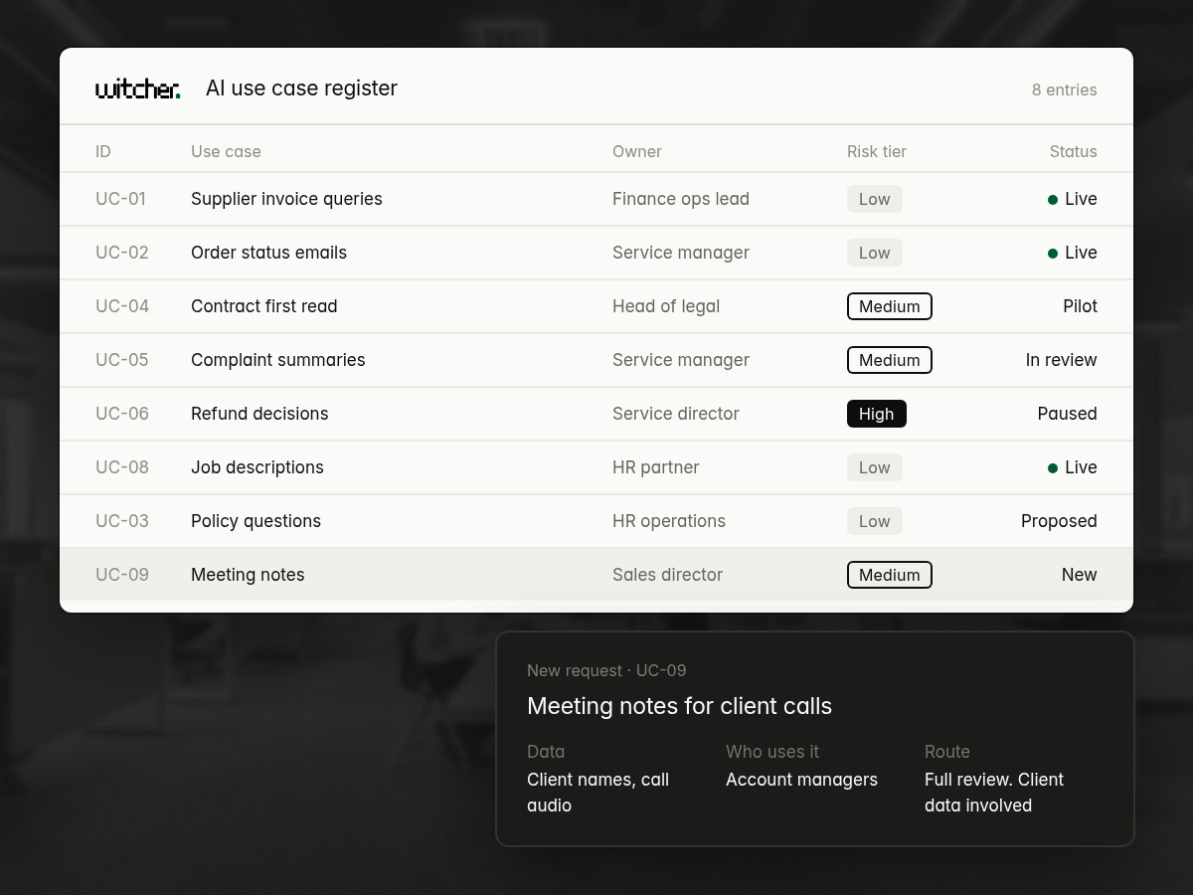The image size is (1193, 895).
Task: Click the Low risk badge for Job descriptions
Action: click(875, 467)
